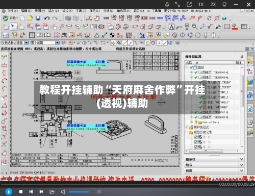255x196 pixels.
Task: Insert an image with the picture icon
Action: click(x=244, y=27)
